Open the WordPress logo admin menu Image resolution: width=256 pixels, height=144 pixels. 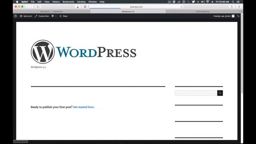[16, 16]
